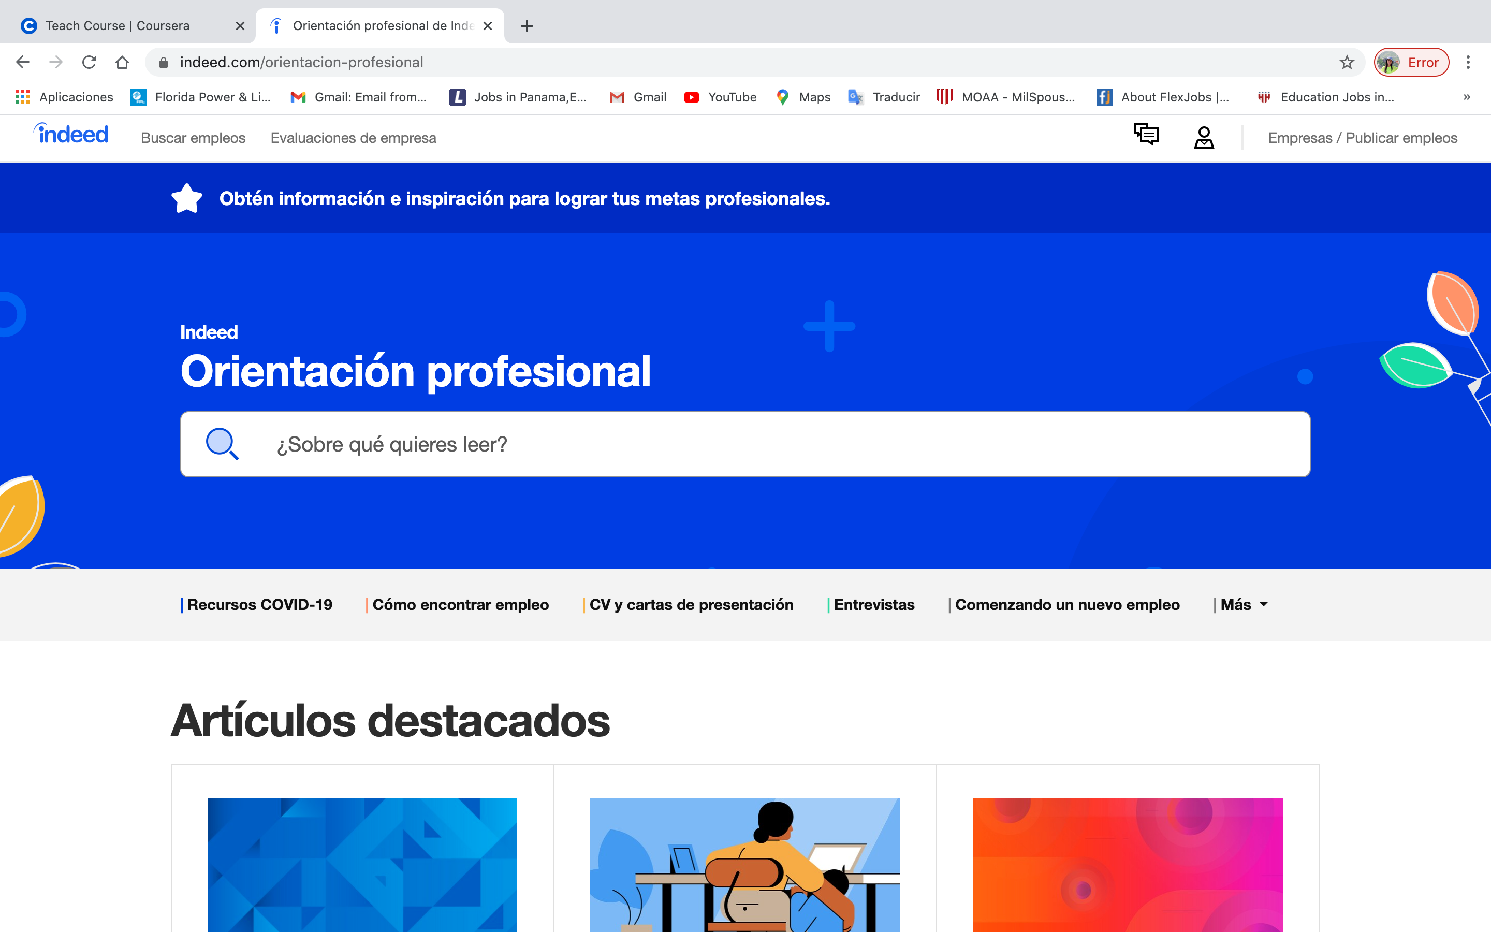Screen dimensions: 1491x932
Task: Open the messages chat icon
Action: click(x=1145, y=135)
